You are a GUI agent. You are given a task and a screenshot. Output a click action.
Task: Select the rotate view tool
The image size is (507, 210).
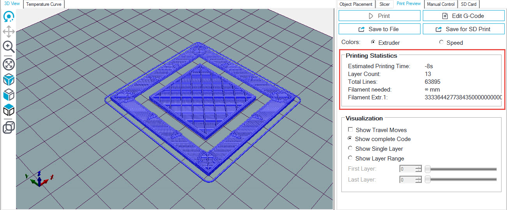coord(9,17)
